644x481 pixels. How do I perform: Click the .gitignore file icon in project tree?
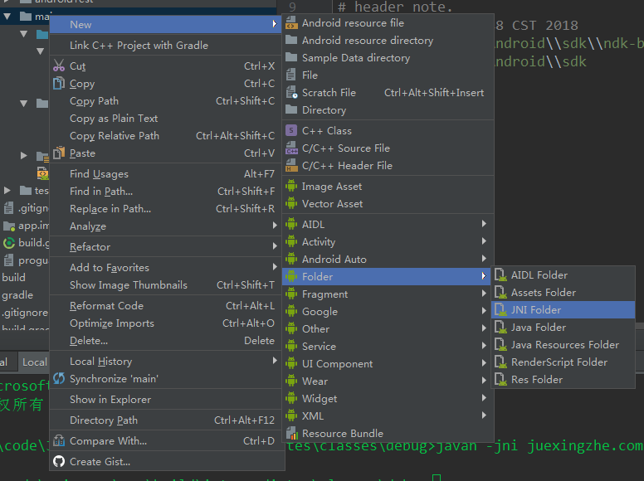[9, 208]
